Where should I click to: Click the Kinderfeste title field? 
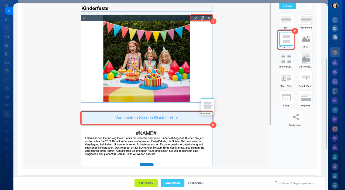click(147, 8)
